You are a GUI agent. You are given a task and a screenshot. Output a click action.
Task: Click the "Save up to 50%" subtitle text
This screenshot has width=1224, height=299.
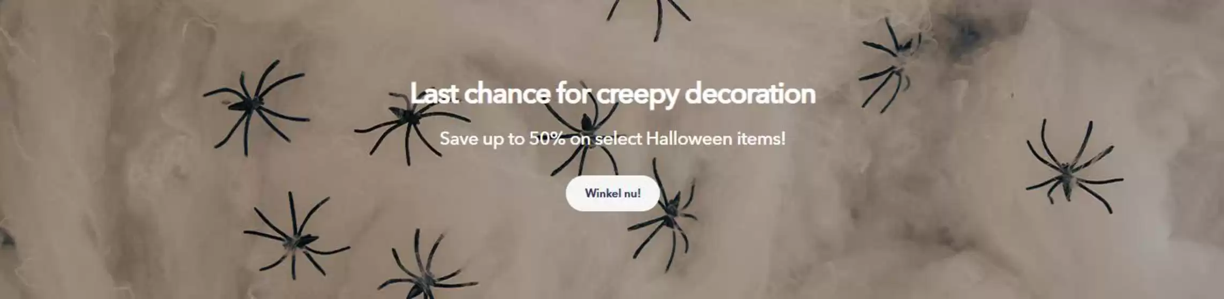tap(503, 139)
